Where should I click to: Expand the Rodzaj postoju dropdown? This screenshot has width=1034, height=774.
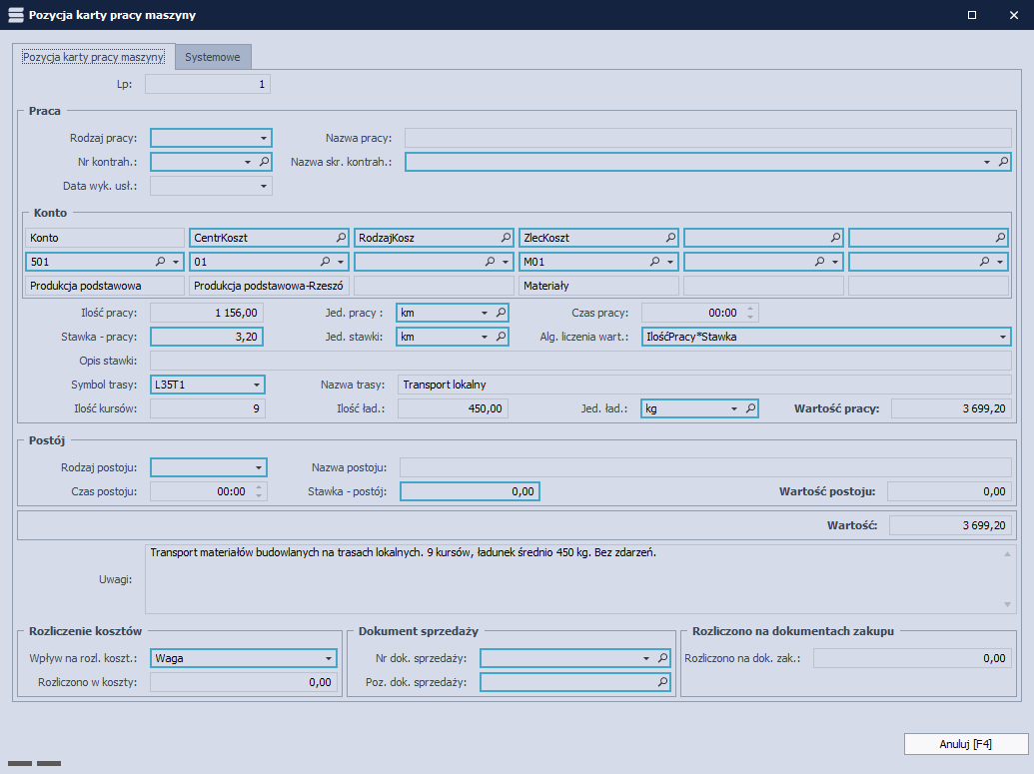pos(259,466)
